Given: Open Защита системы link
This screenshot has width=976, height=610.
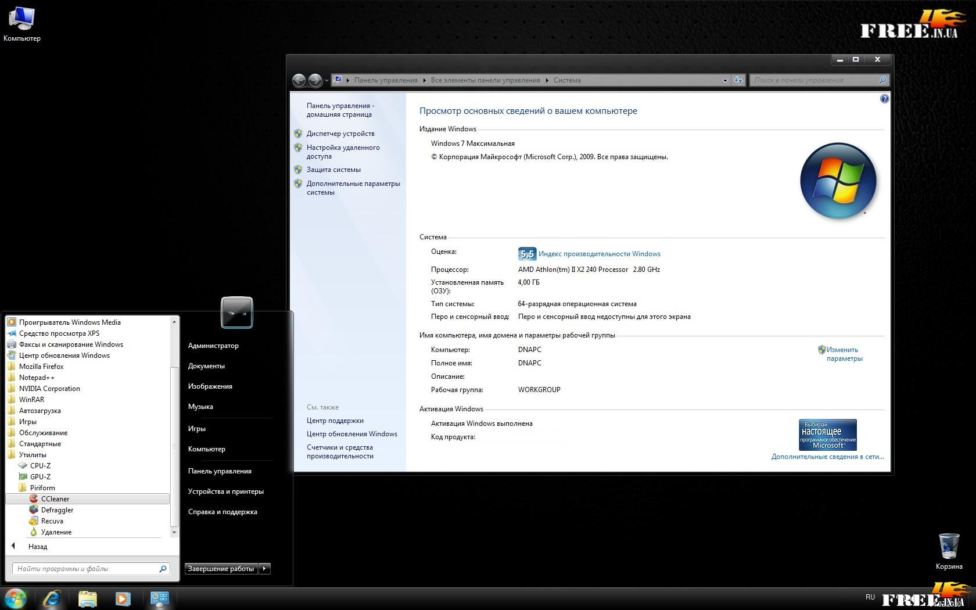Looking at the screenshot, I should 333,170.
